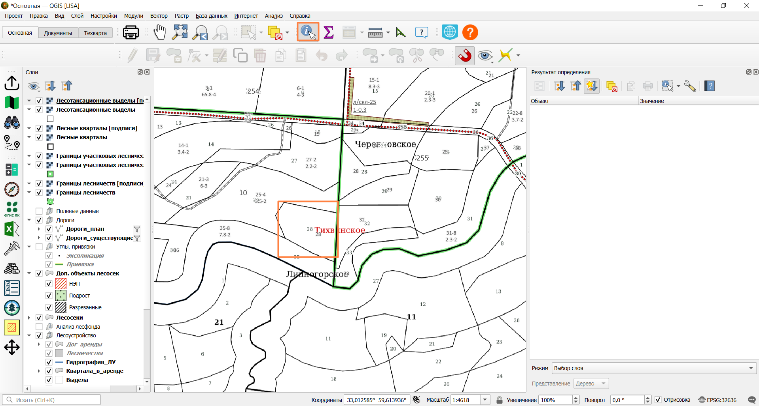This screenshot has width=759, height=406.
Task: Uncheck the Дороги_план layer
Action: coord(49,229)
